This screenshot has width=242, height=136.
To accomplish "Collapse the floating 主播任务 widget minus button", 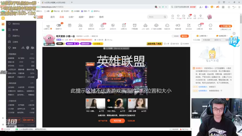I will coord(234,34).
